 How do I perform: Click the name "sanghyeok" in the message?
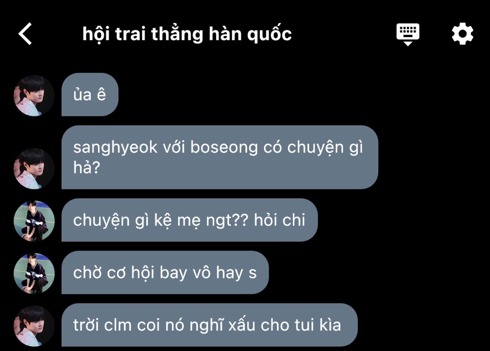pyautogui.click(x=115, y=148)
